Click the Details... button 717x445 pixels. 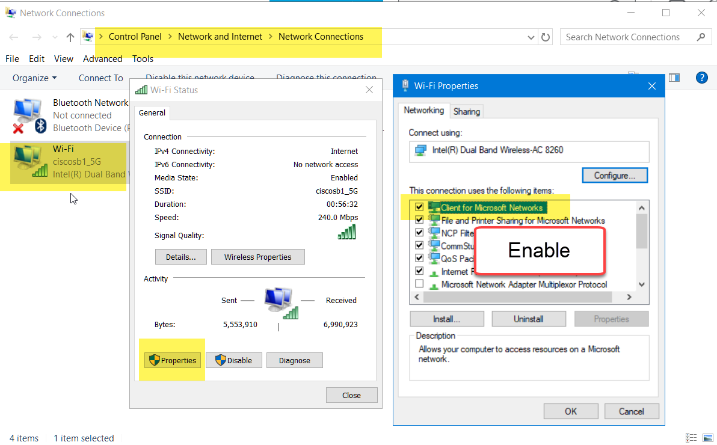180,257
